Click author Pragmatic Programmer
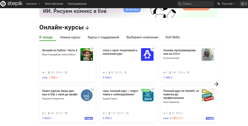The image size is (248, 126). [x=53, y=99]
